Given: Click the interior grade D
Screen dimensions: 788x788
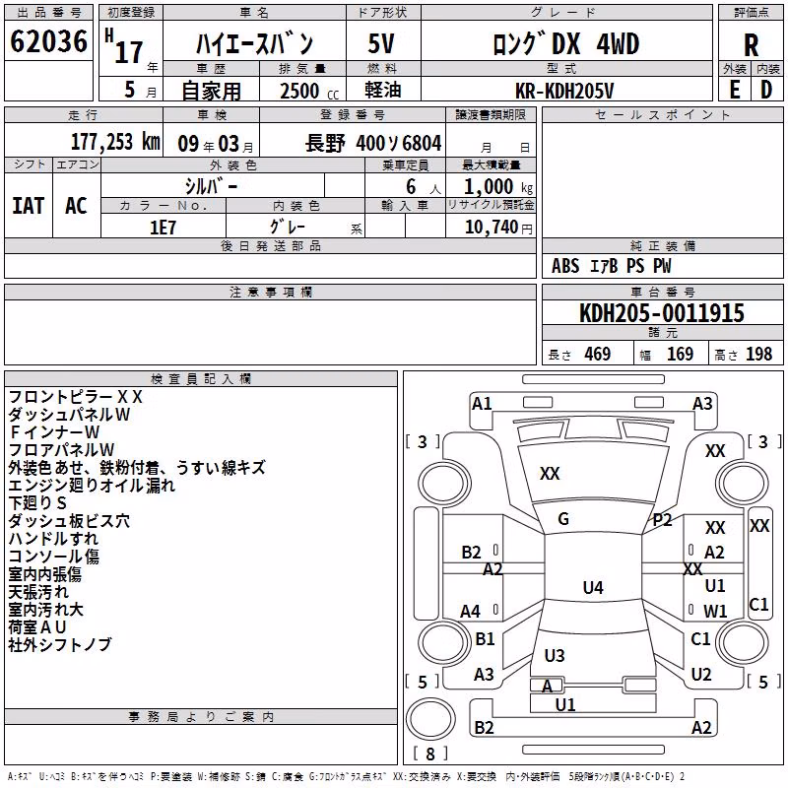Looking at the screenshot, I should pos(766,90).
